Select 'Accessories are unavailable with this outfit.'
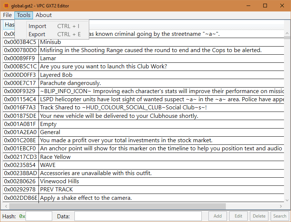The width and height of the screenshot is (291, 222). (96, 173)
